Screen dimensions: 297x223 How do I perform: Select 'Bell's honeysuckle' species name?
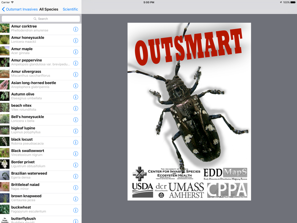[x=27, y=117]
